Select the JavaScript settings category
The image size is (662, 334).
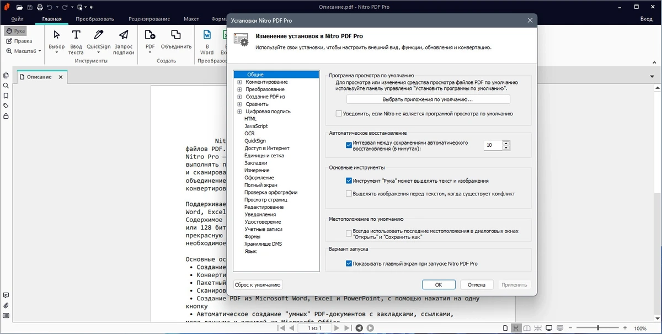[x=256, y=126]
